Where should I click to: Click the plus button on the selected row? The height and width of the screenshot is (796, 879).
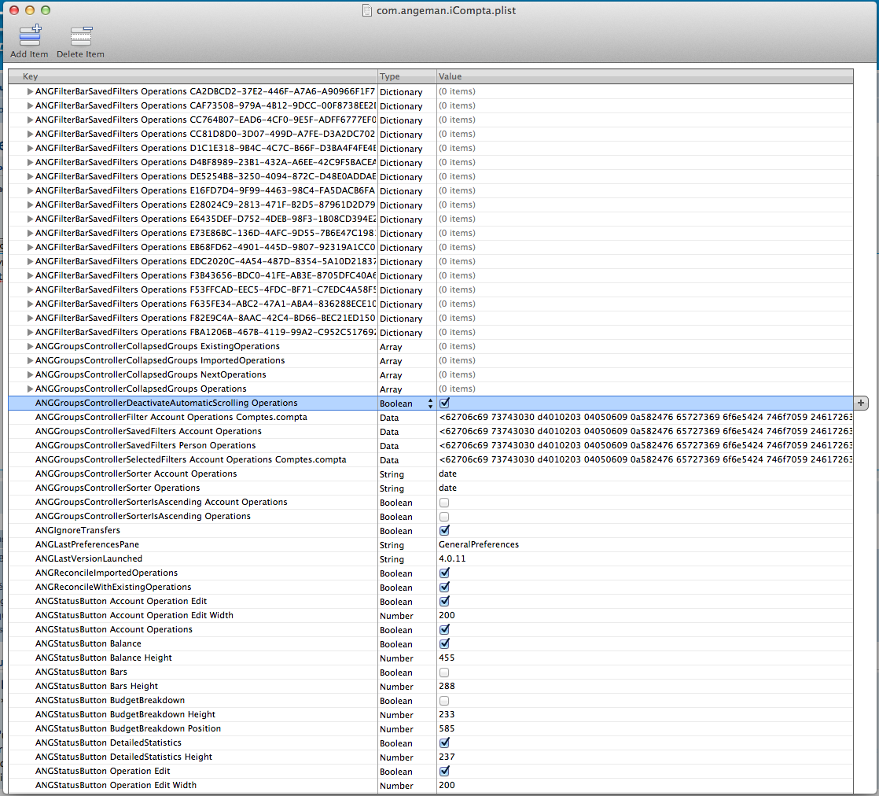click(861, 403)
